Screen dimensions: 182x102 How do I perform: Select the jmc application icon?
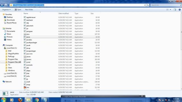[25, 88]
